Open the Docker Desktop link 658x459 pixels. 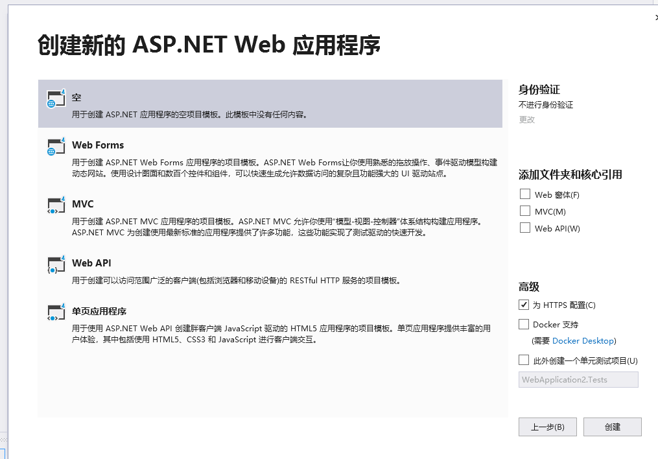tap(583, 340)
